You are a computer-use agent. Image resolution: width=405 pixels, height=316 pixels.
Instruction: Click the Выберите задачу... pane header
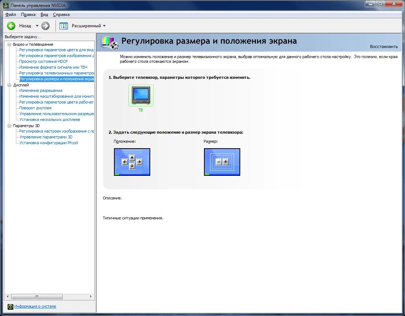point(23,37)
